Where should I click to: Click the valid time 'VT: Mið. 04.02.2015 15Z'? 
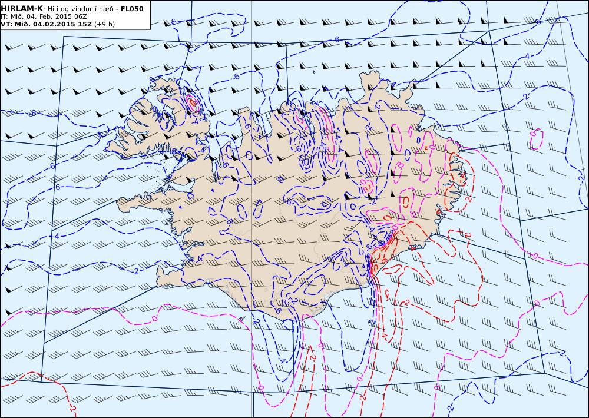point(46,24)
